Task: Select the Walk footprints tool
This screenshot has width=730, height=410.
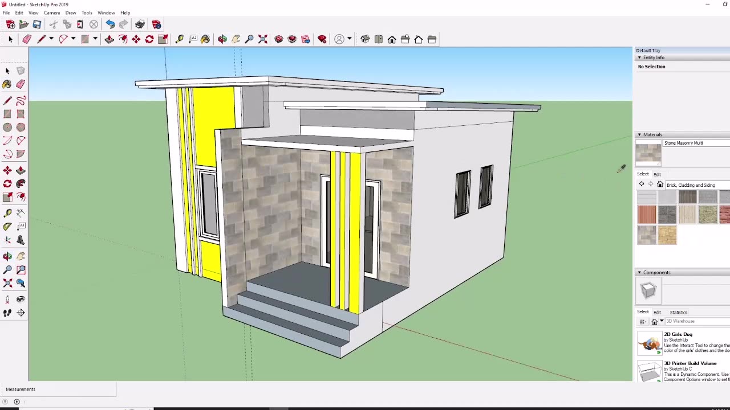Action: (7, 313)
